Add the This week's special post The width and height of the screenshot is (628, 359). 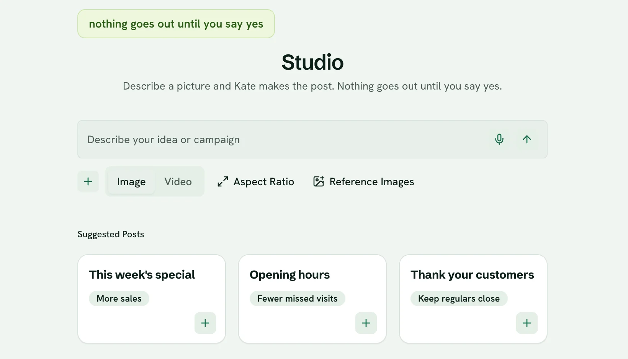[205, 323]
